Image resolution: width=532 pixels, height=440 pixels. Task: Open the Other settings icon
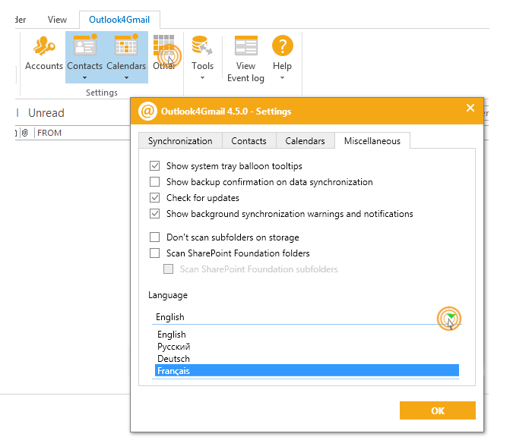click(164, 45)
